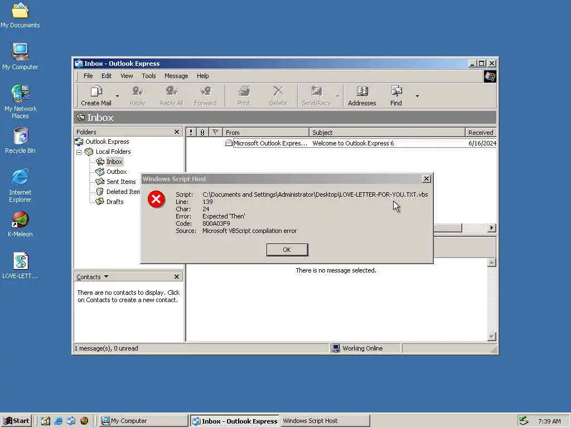Viewport: 571px width, 428px height.
Task: Select the Welcome to Outlook Express 6 message
Action: click(341, 143)
